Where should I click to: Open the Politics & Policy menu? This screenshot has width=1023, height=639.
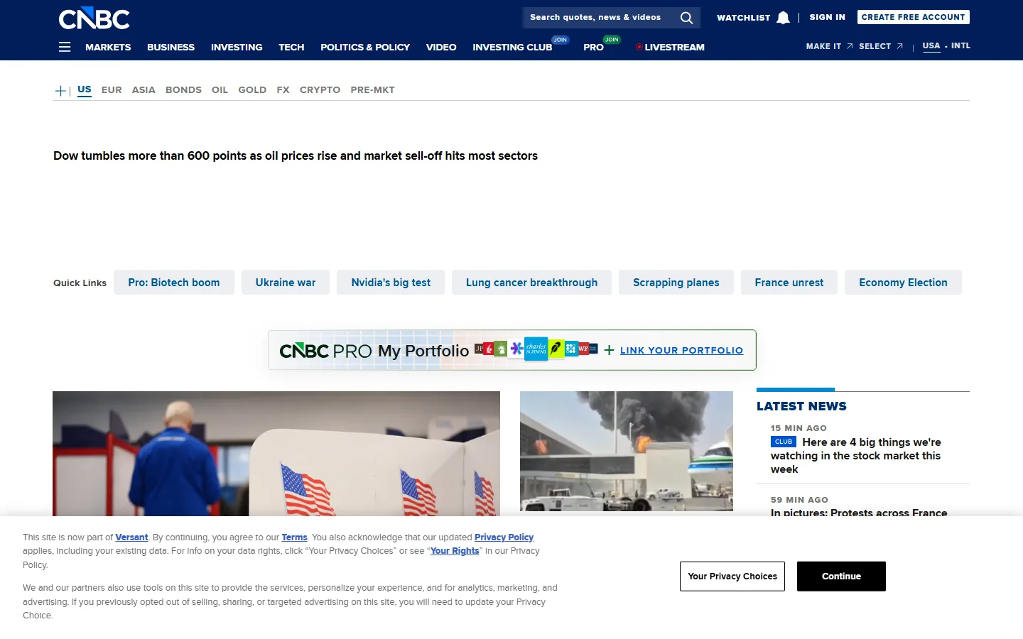coord(365,47)
